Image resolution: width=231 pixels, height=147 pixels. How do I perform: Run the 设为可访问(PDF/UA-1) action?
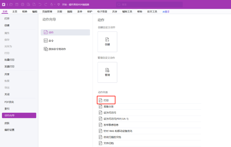116,119
